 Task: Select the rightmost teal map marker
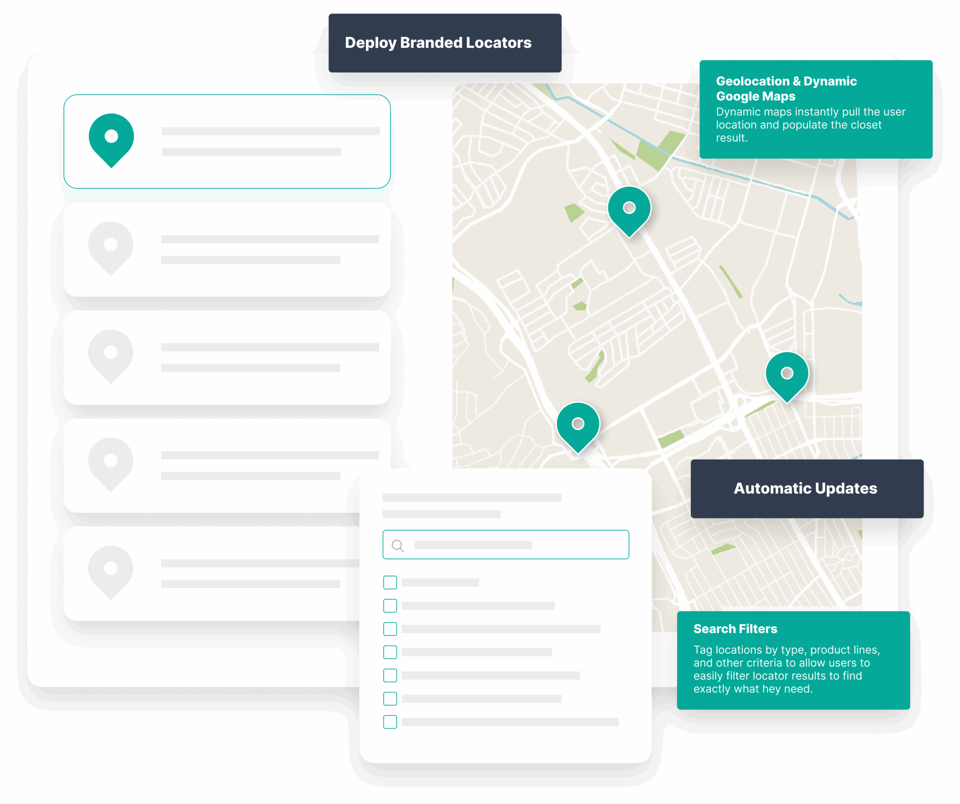tap(787, 375)
